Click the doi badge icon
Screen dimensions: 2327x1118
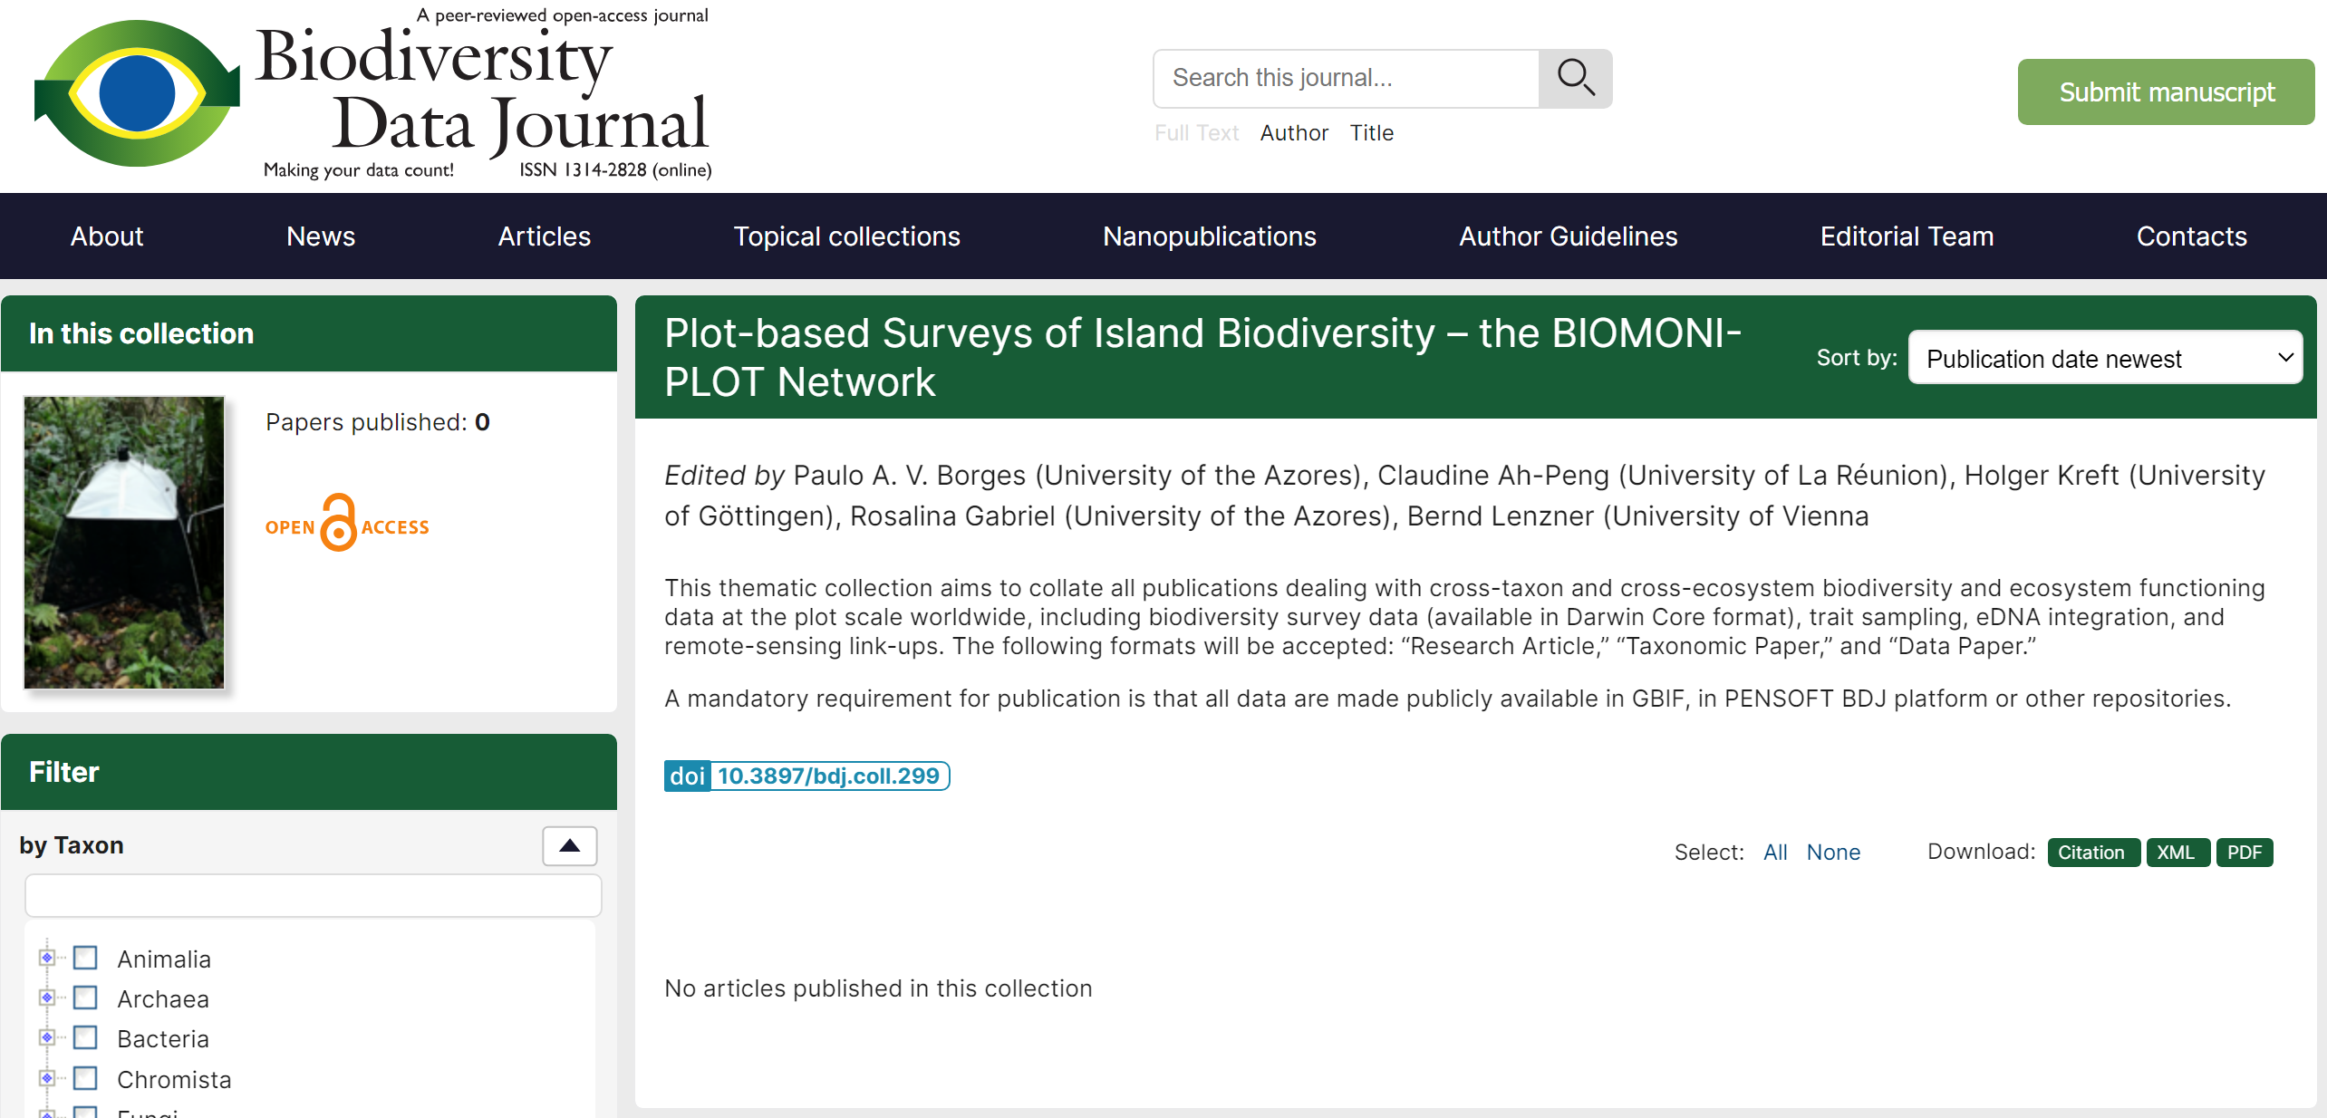[x=687, y=776]
